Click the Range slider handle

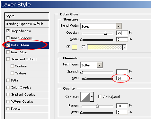97,106
